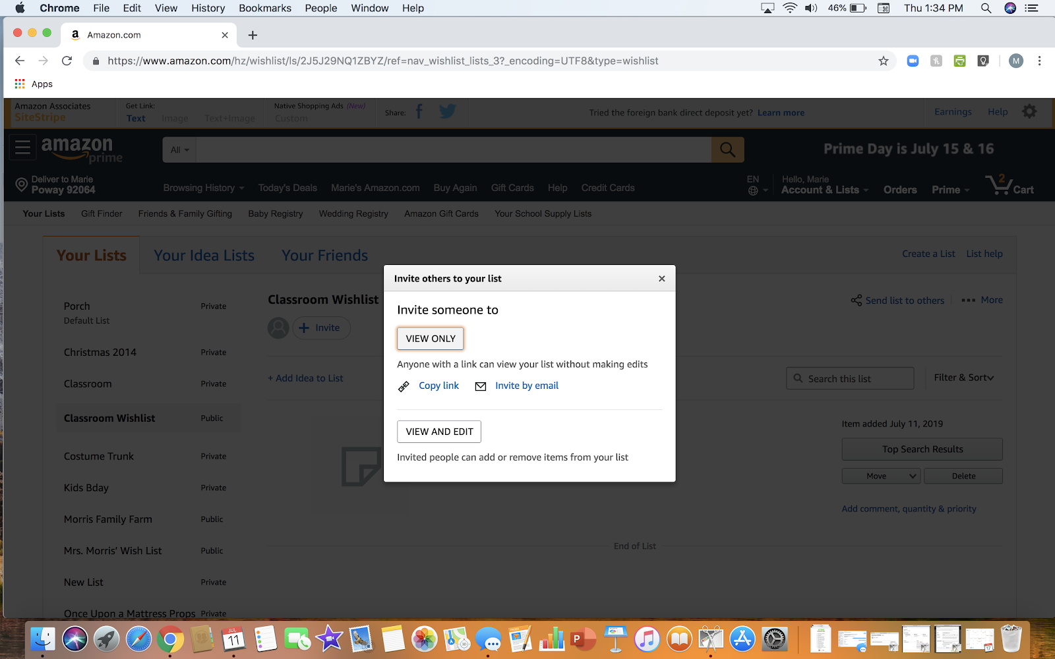Viewport: 1055px width, 659px height.
Task: Go back to previous page
Action: [x=20, y=61]
